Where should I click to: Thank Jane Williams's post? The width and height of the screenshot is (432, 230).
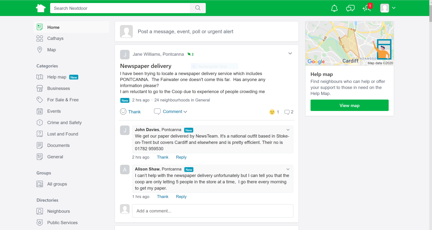134,112
